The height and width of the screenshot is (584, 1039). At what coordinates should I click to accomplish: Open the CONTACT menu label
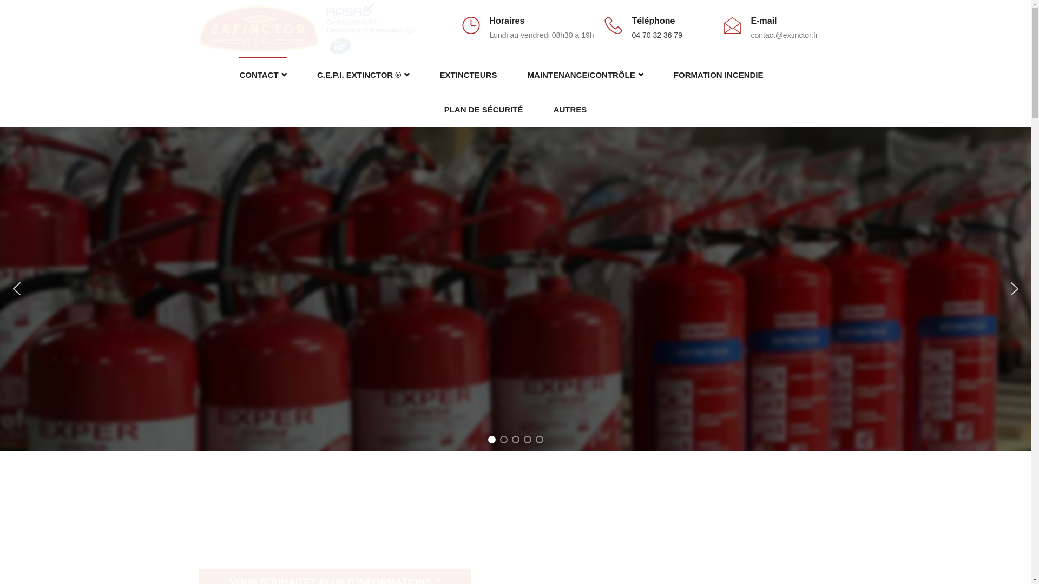[x=259, y=75]
